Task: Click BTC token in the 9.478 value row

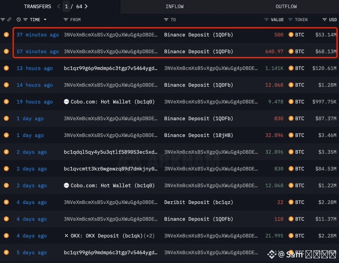Action: tap(296, 102)
